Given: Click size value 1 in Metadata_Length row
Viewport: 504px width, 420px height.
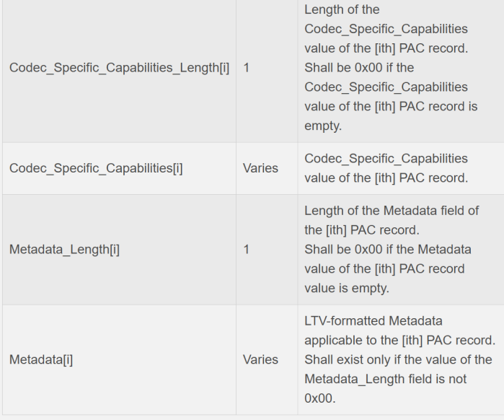Looking at the screenshot, I should click(247, 250).
